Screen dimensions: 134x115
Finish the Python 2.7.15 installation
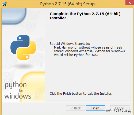(x=95, y=108)
